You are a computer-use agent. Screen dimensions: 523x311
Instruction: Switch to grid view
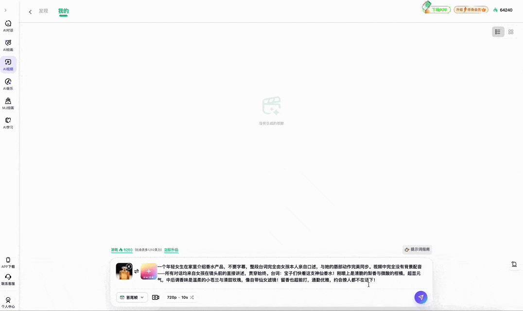(511, 32)
